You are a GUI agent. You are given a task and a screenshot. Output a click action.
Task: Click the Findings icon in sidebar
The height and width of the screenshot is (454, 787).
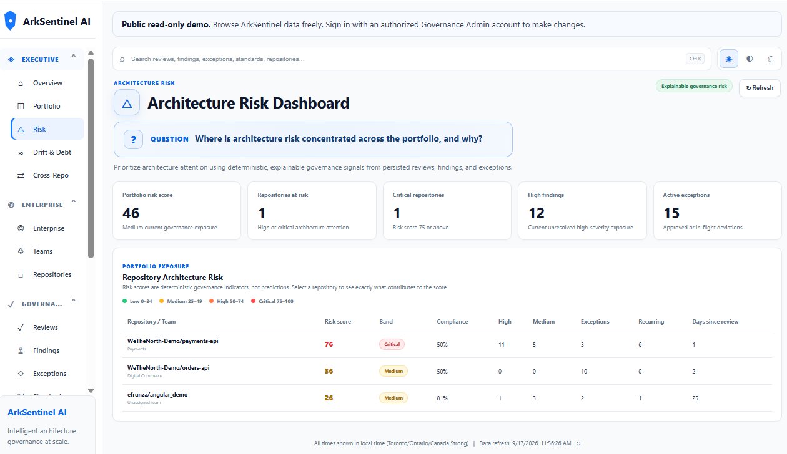point(21,350)
